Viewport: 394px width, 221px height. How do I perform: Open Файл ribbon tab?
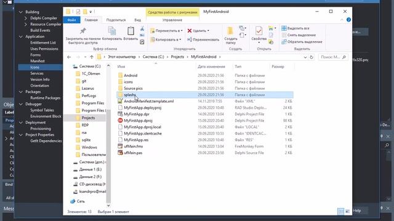pyautogui.click(x=71, y=20)
